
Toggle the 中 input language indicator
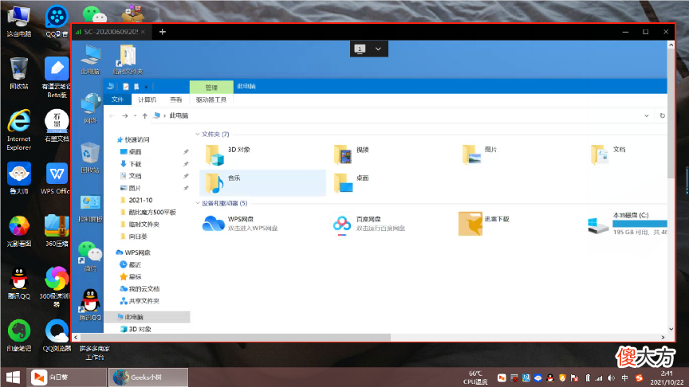625,377
